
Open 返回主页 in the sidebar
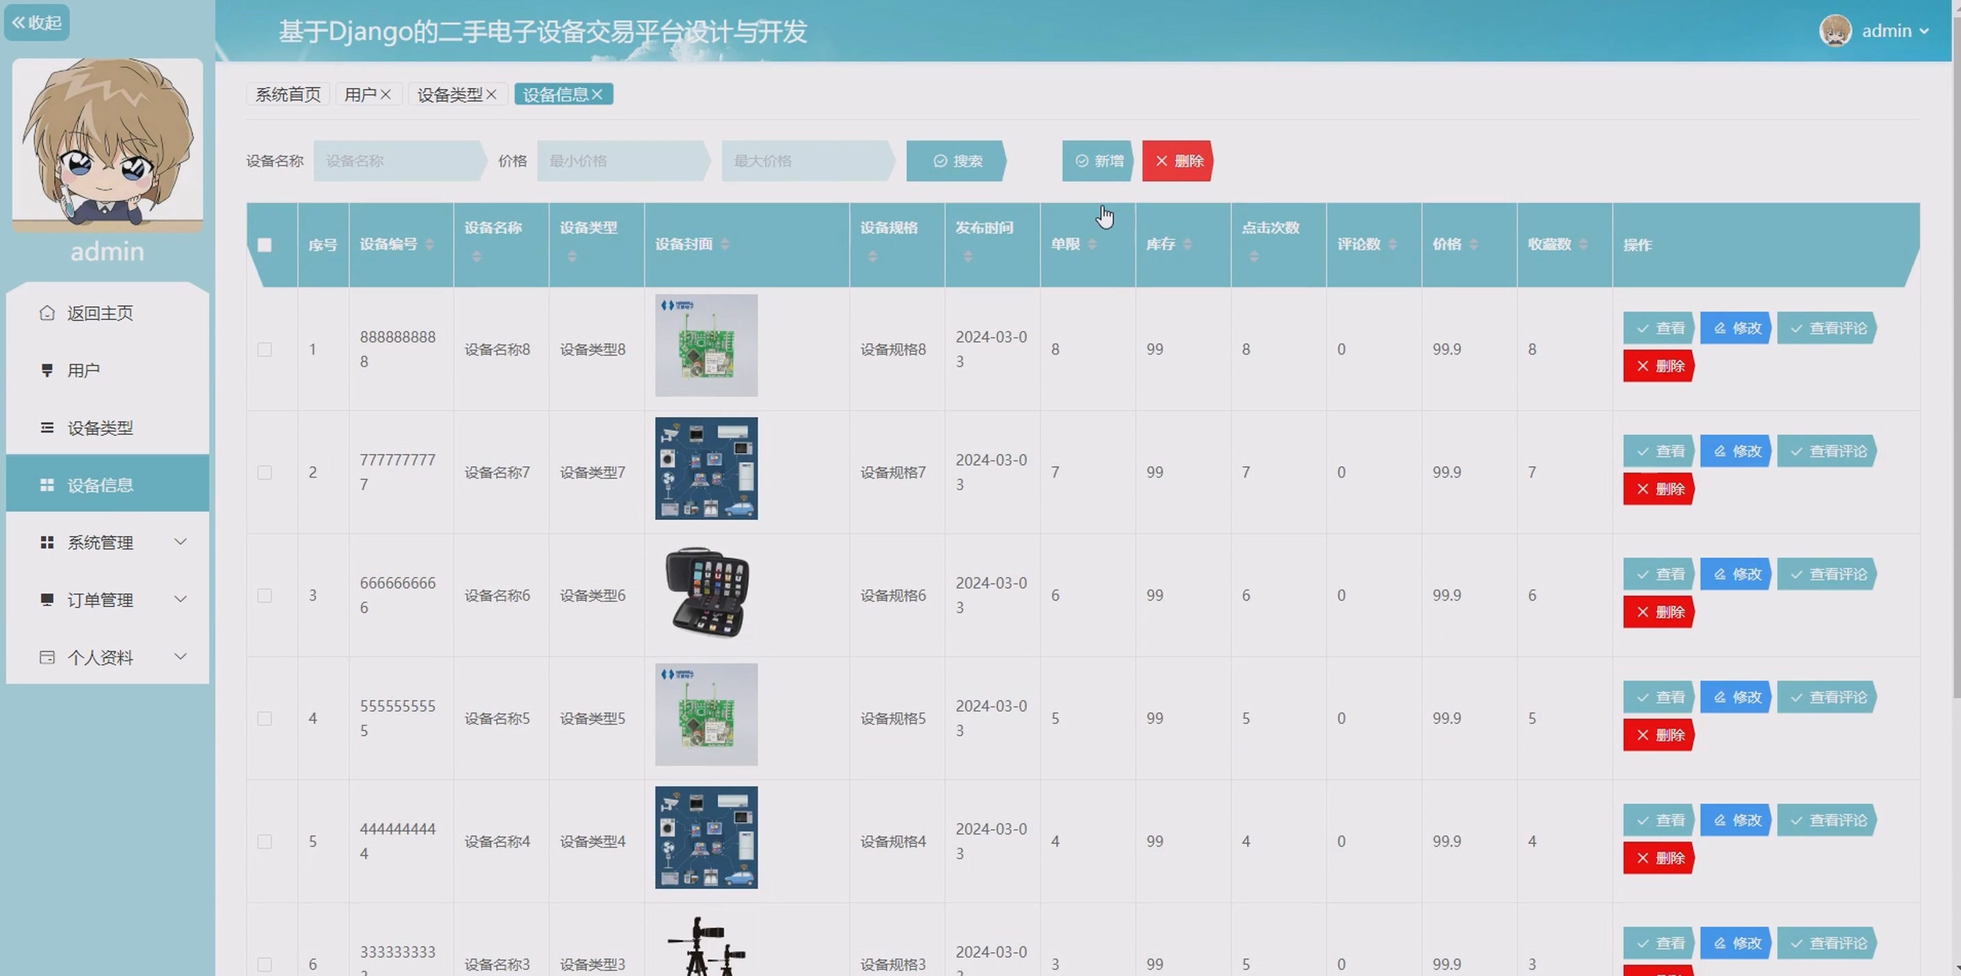107,312
